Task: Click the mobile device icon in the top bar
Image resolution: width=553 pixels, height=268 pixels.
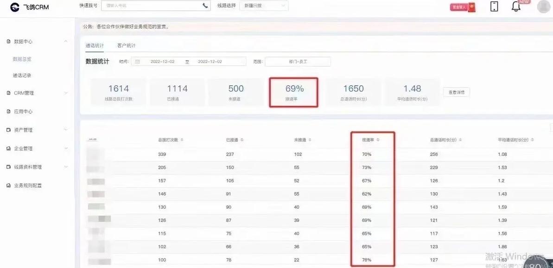Action: pos(494,7)
